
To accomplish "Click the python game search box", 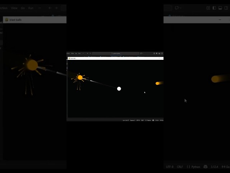I will pos(116,53).
